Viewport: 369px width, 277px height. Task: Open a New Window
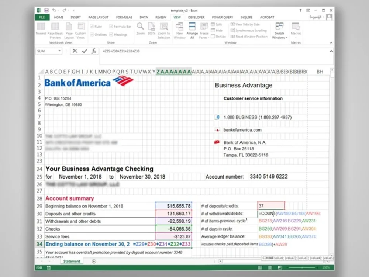180,31
